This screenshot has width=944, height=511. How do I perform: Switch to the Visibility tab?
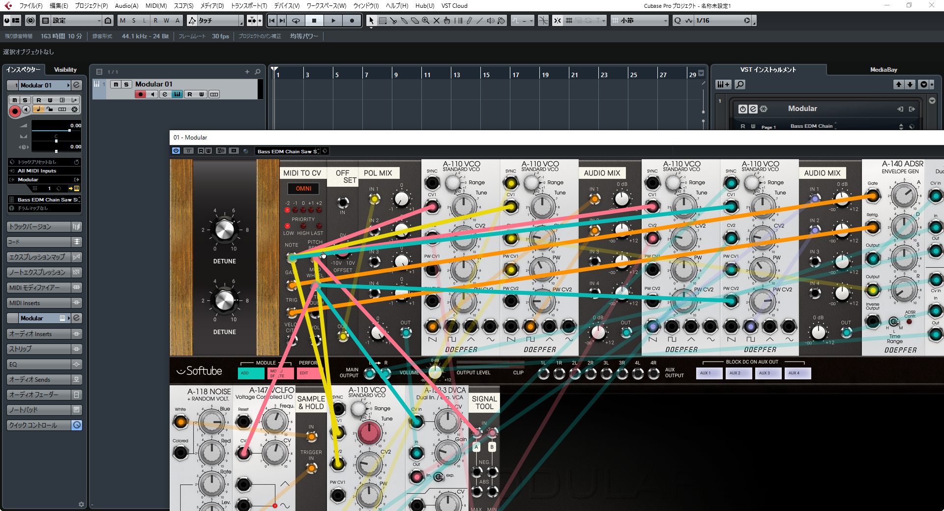(x=65, y=70)
